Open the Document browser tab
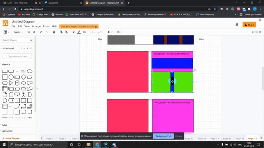Viewport: 264px width, 148px height. coord(63,3)
